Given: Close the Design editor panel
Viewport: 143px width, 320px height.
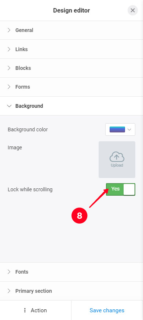Looking at the screenshot, I should point(133,10).
